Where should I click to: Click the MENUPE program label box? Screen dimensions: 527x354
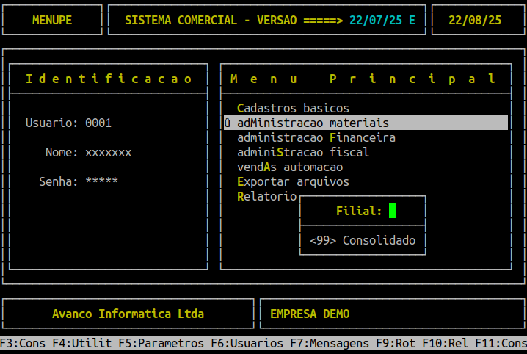[52, 20]
